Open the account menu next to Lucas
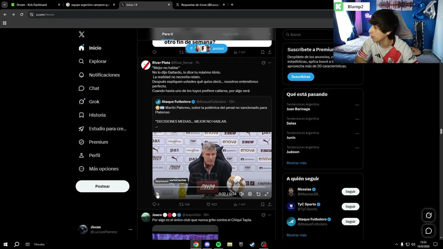This screenshot has height=249, width=443. tap(130, 229)
